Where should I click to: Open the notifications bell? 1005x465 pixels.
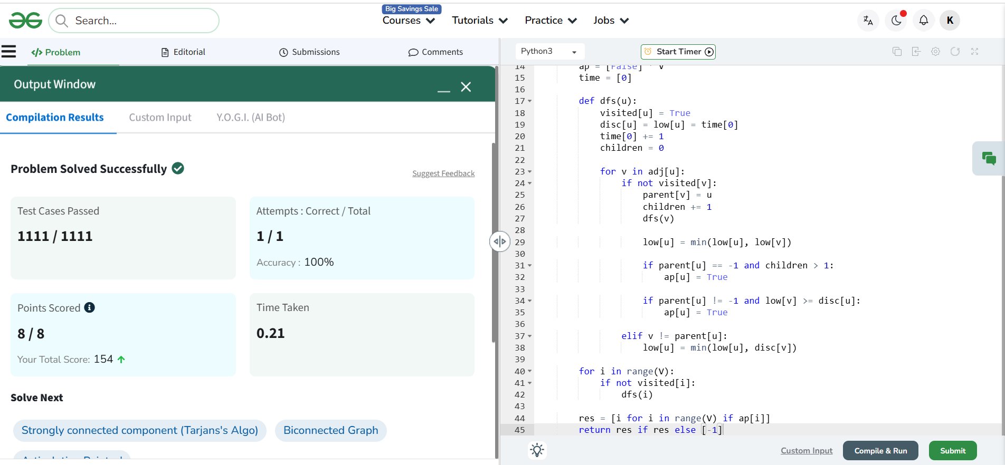(x=923, y=21)
